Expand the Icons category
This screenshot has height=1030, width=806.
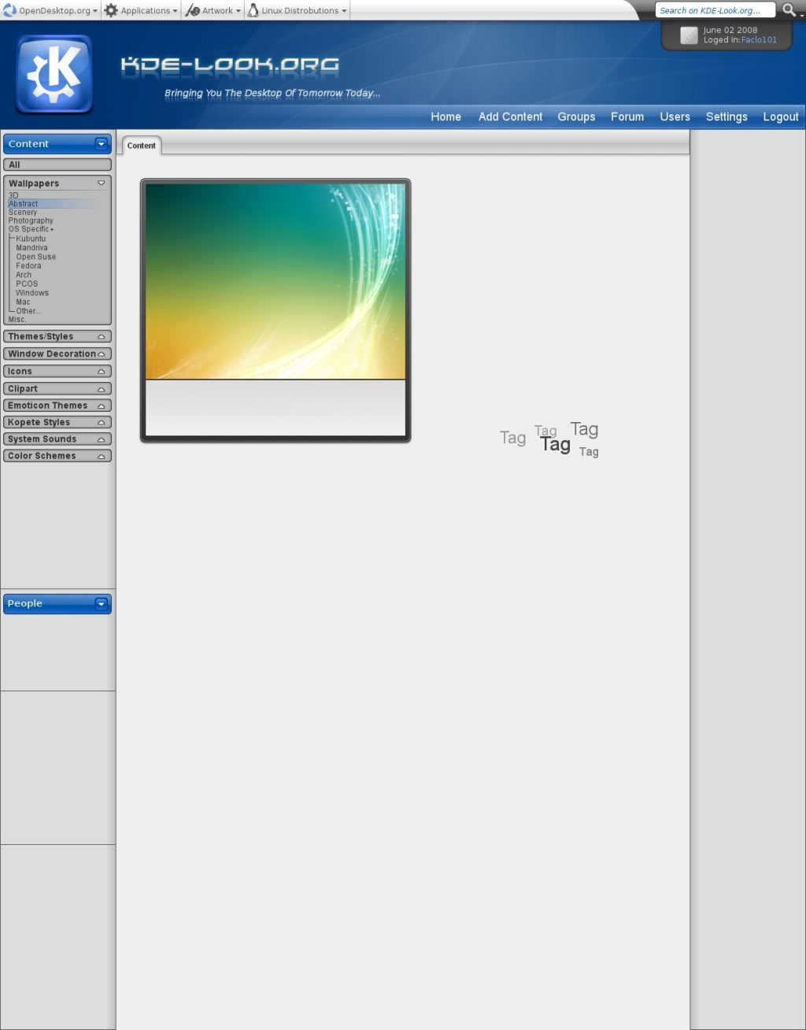(x=57, y=371)
